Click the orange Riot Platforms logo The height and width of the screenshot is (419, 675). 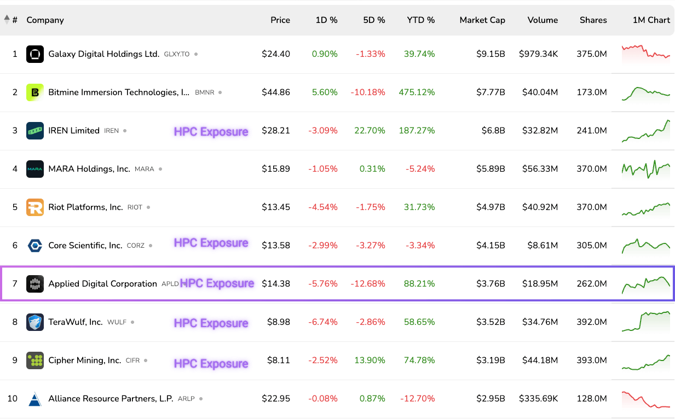click(x=35, y=207)
